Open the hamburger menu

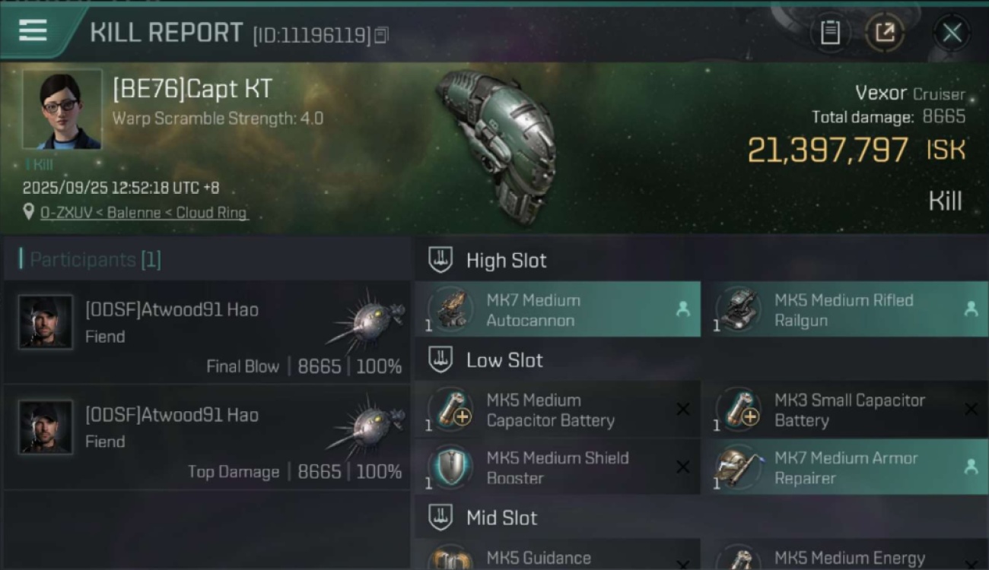point(33,31)
